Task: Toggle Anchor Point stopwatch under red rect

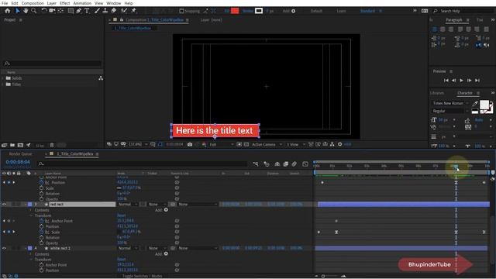Action: [41, 221]
